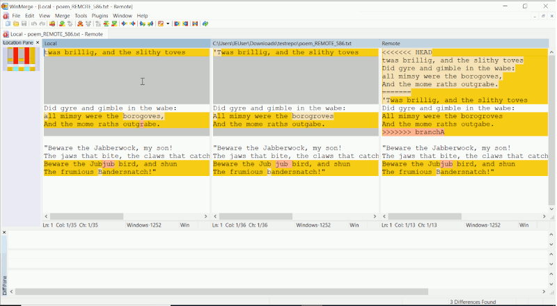Click the New document toolbar icon
Screen dimensions: 557x306
coord(6,24)
